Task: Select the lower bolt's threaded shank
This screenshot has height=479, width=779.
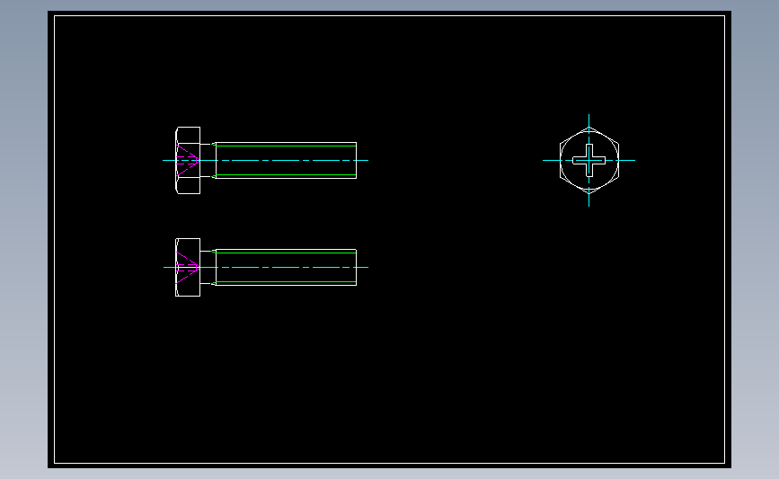Action: pos(286,267)
